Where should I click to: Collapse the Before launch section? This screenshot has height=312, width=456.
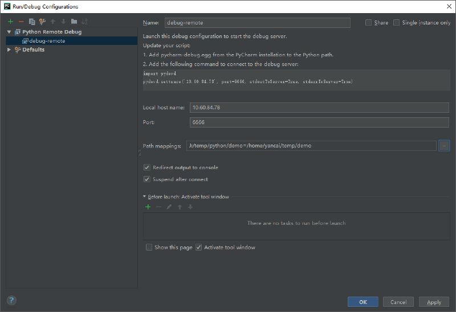(x=144, y=196)
